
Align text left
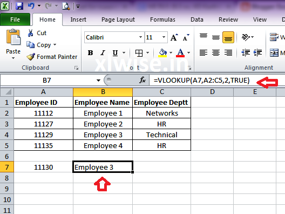tap(203, 53)
